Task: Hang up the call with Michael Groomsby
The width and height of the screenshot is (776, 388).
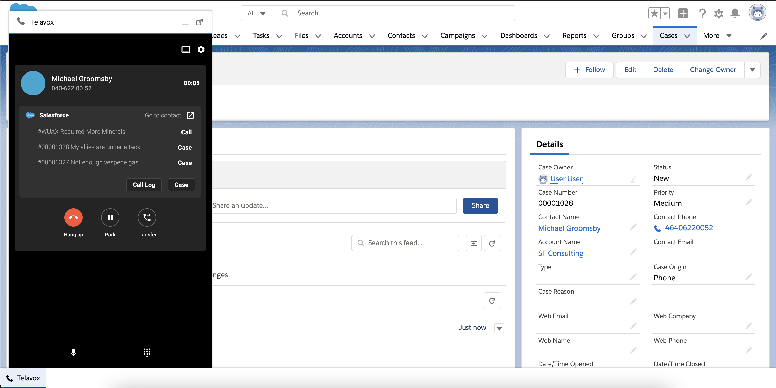Action: (73, 217)
